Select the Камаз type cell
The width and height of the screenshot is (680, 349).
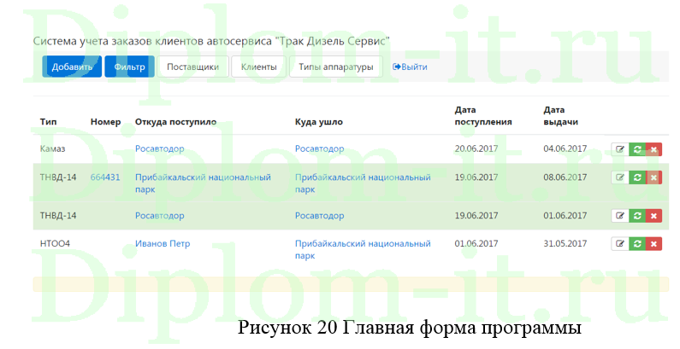[52, 148]
